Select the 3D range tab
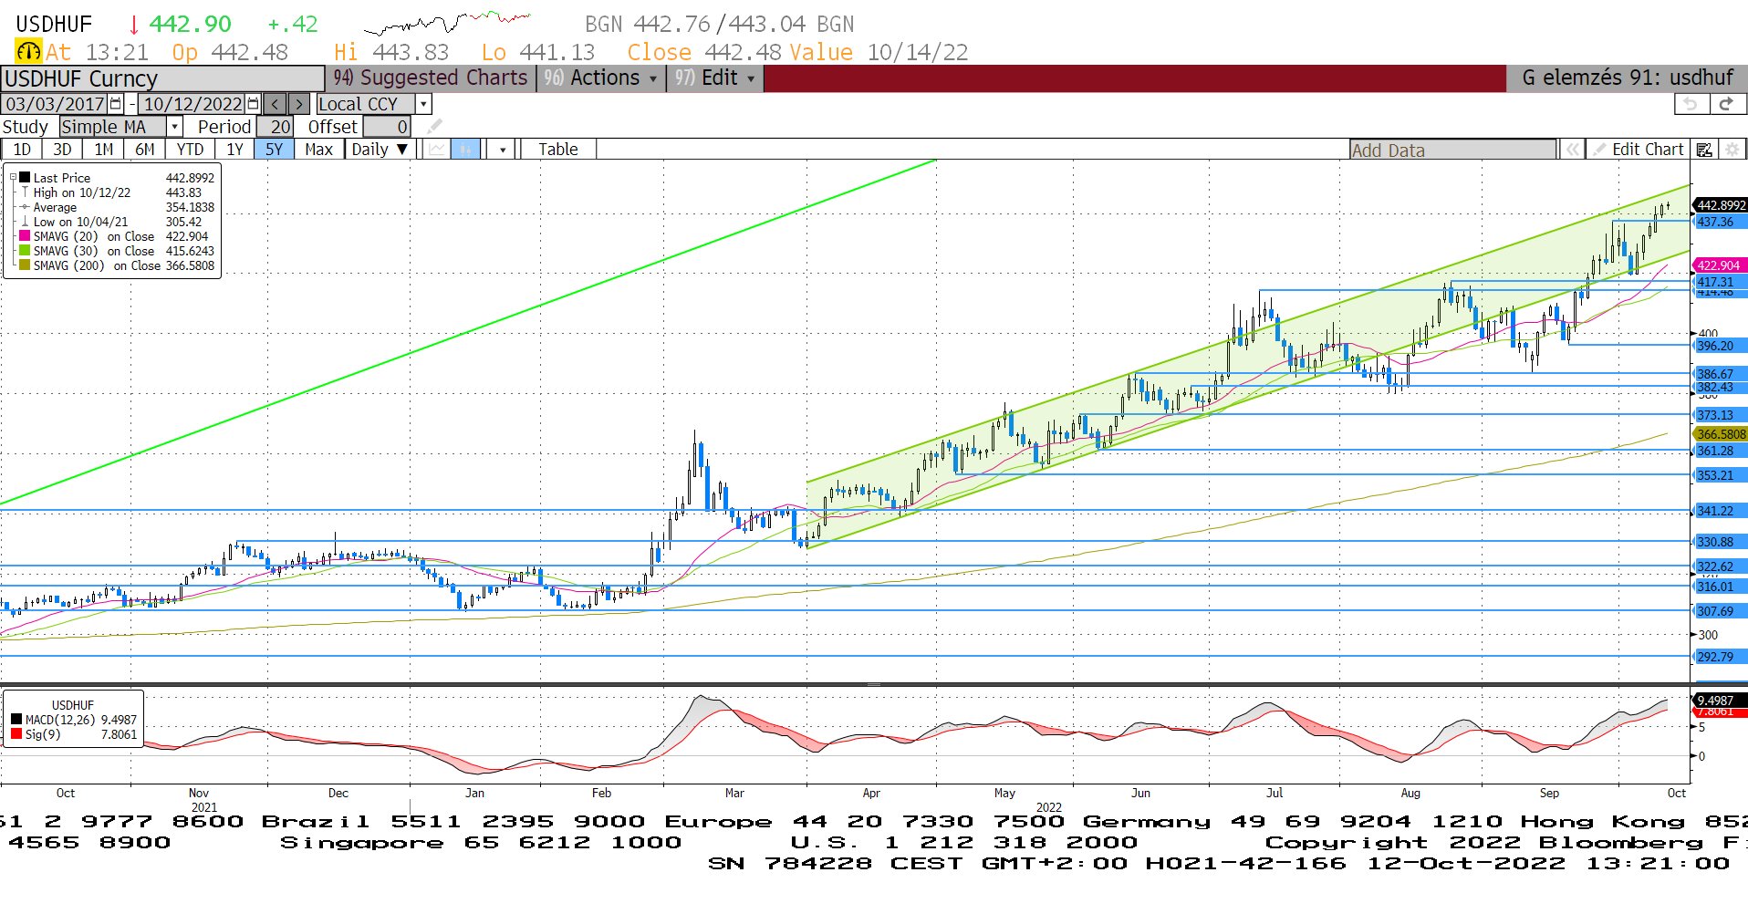Viewport: 1748px width, 914px height. [62, 150]
